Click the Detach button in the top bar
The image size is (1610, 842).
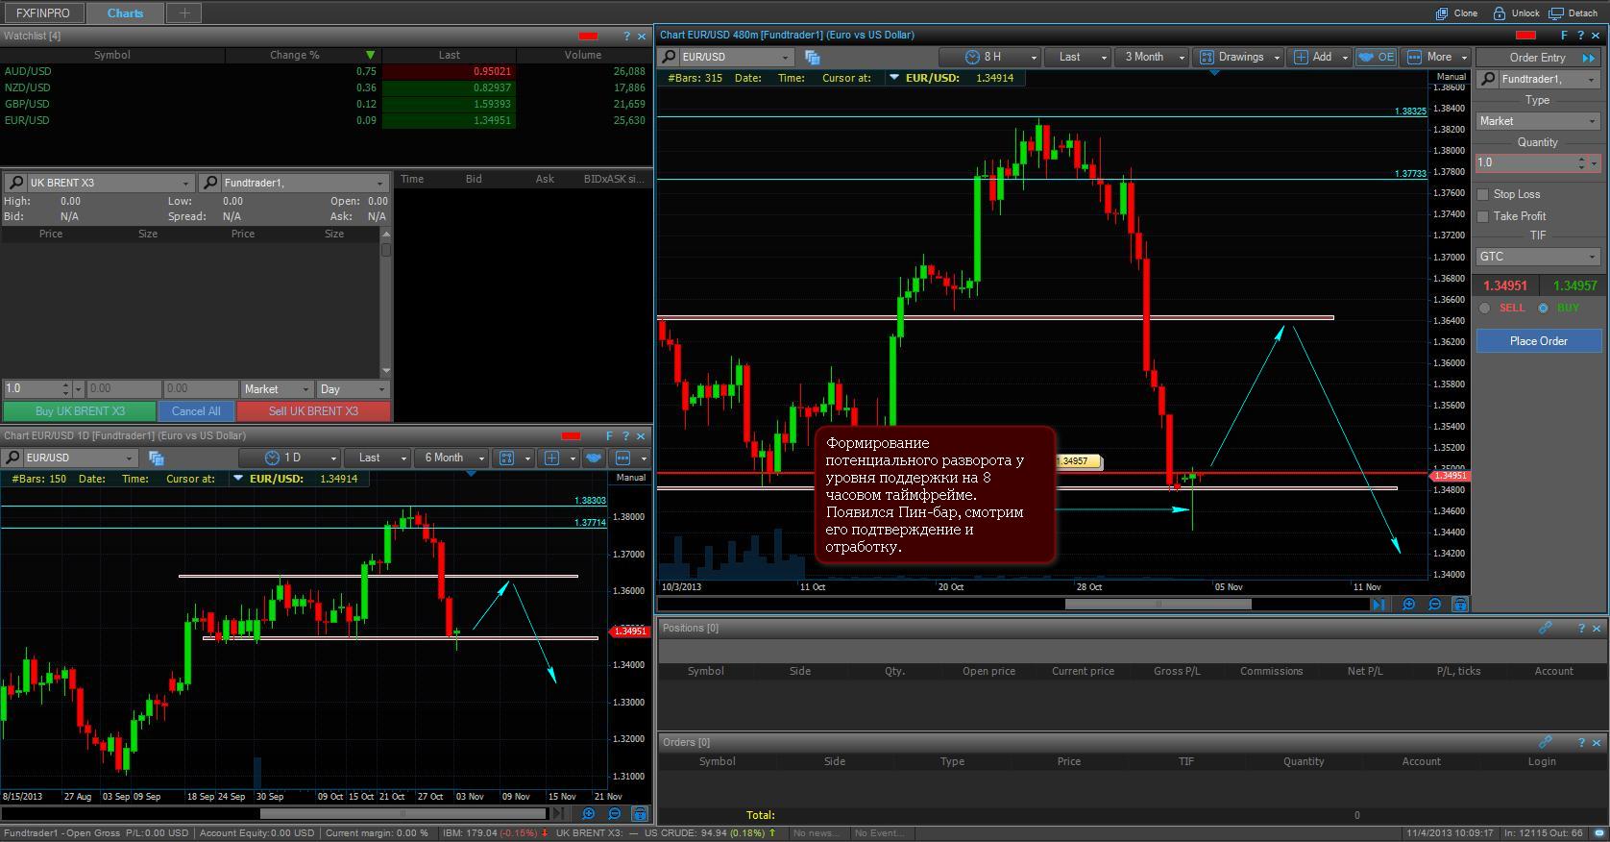pos(1573,13)
